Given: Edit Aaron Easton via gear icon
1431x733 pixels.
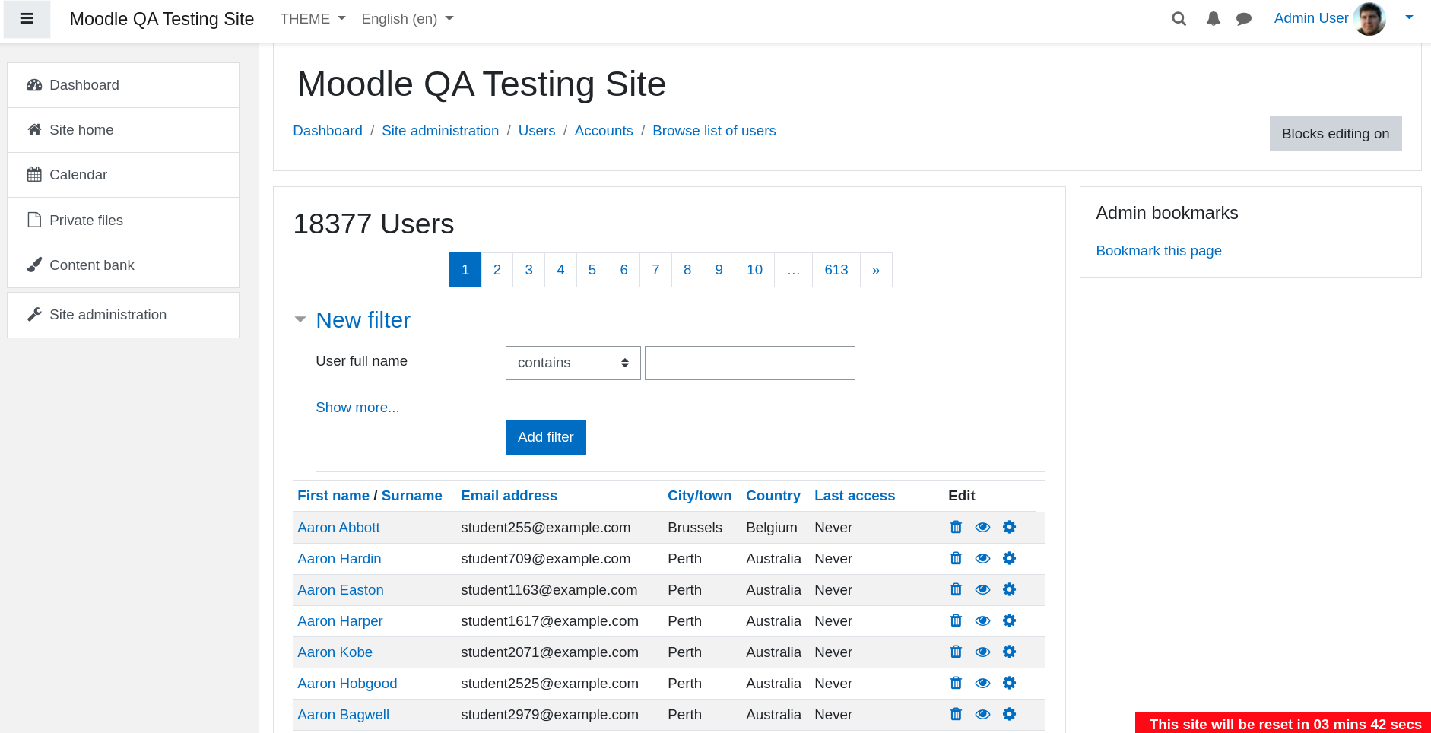Looking at the screenshot, I should pos(1009,589).
